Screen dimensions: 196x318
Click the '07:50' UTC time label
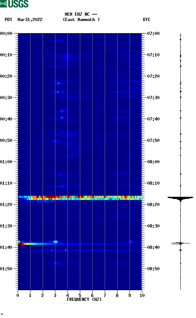pos(153,140)
